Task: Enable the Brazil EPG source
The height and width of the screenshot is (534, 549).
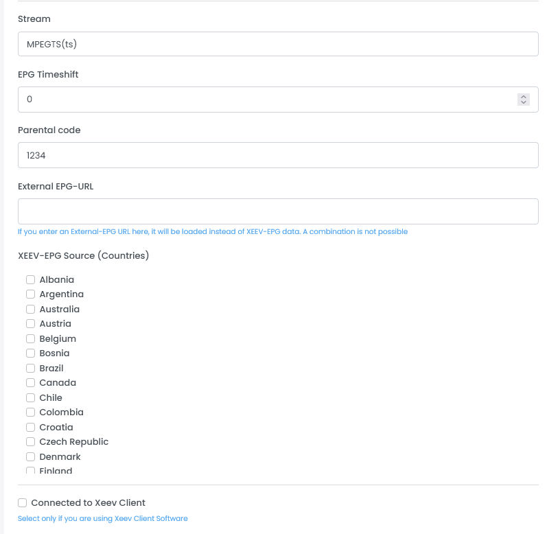Action: (x=30, y=368)
